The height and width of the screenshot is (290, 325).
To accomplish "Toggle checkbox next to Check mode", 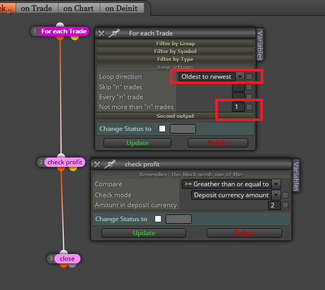I will pos(285,195).
